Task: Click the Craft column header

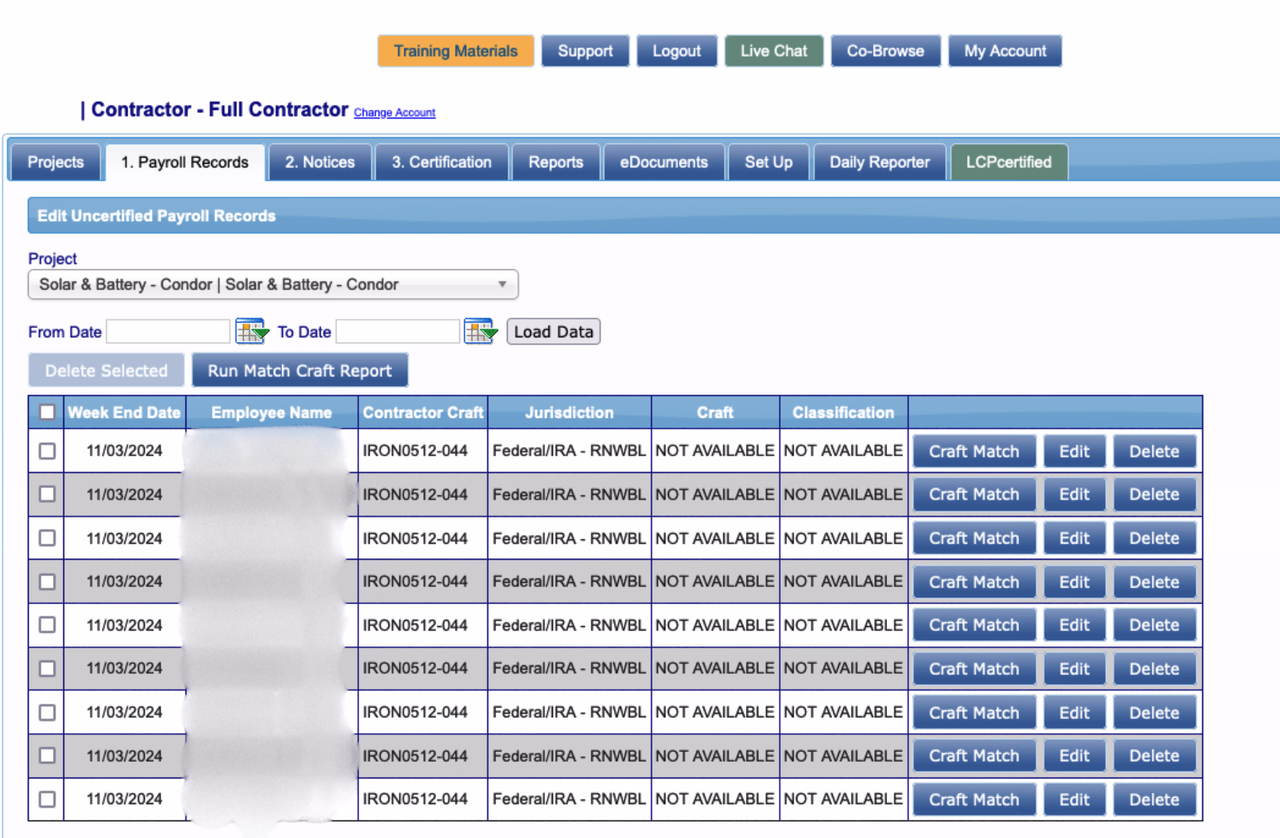Action: point(715,413)
